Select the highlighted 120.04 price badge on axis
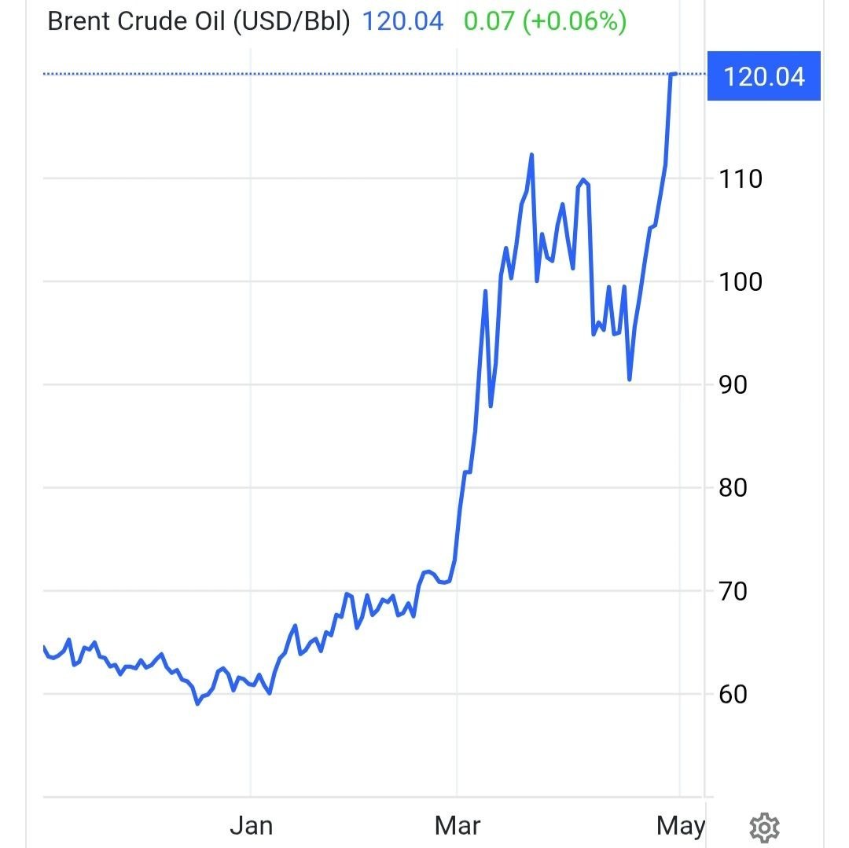 pyautogui.click(x=763, y=76)
